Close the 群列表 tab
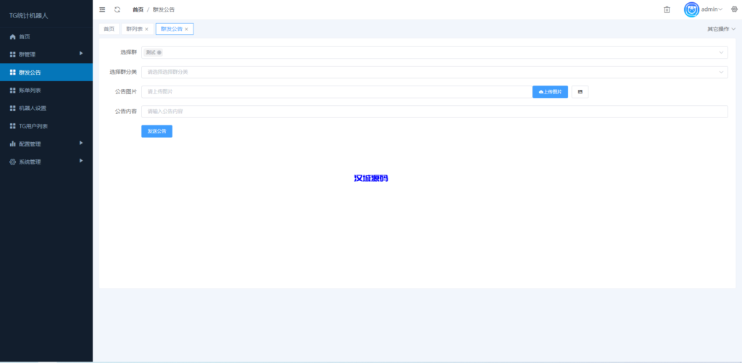This screenshot has height=363, width=742. (x=146, y=29)
